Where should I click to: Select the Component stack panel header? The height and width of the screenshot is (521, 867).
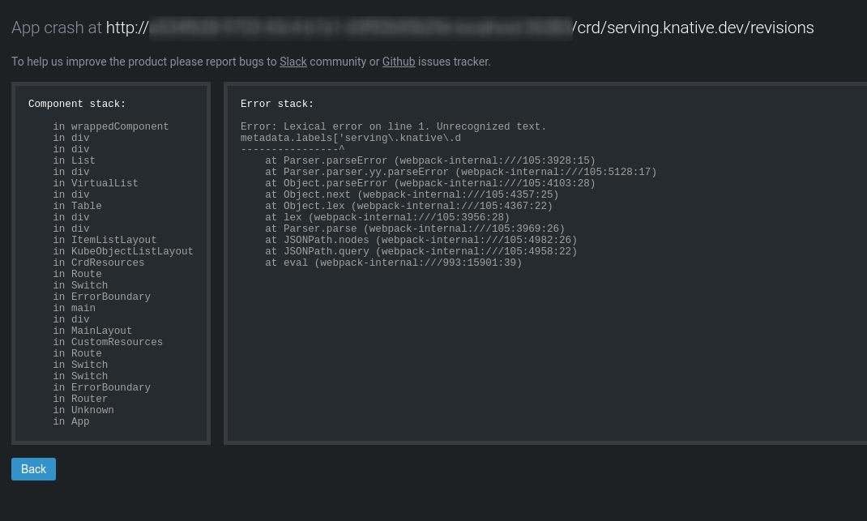click(x=77, y=104)
